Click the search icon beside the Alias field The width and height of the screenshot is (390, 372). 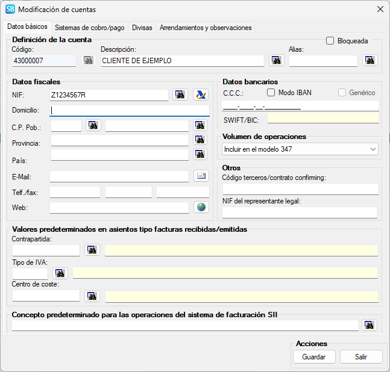pyautogui.click(x=370, y=60)
